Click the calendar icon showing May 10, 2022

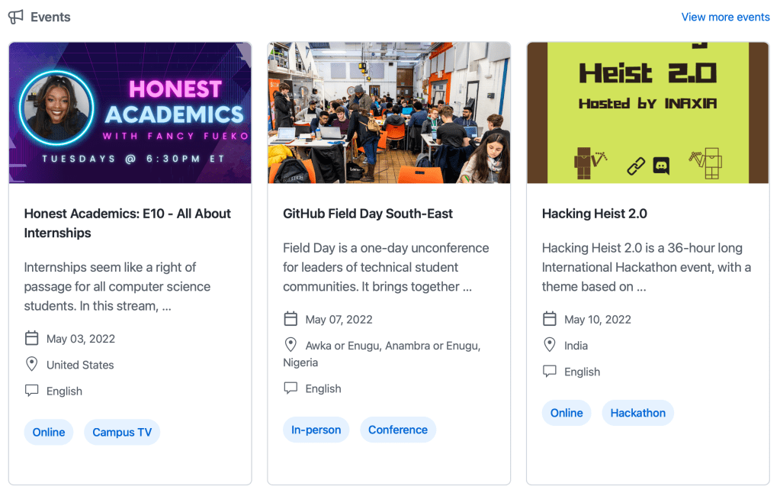(550, 319)
